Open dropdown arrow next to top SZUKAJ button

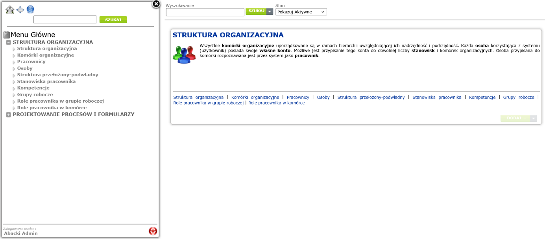coord(270,11)
